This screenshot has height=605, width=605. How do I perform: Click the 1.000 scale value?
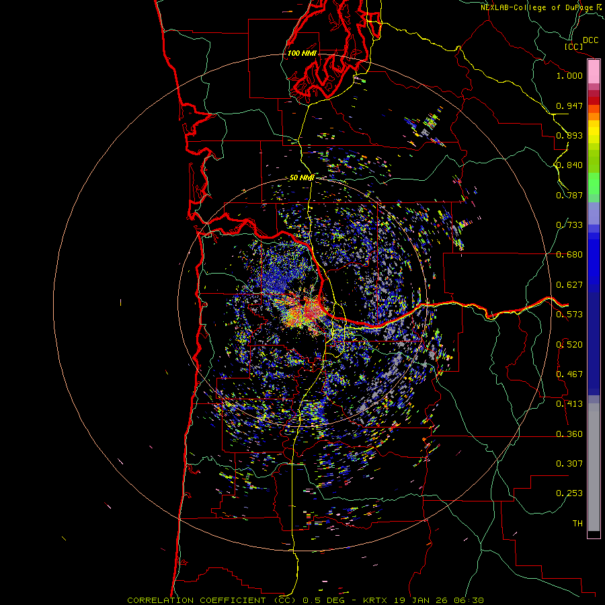tap(569, 75)
